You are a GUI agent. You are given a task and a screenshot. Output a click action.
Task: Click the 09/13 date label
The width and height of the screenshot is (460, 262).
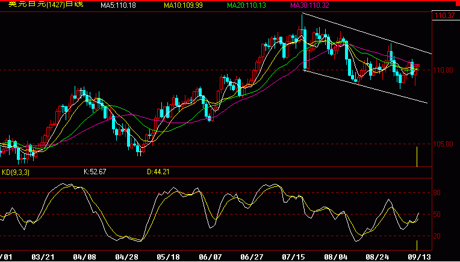pyautogui.click(x=420, y=257)
